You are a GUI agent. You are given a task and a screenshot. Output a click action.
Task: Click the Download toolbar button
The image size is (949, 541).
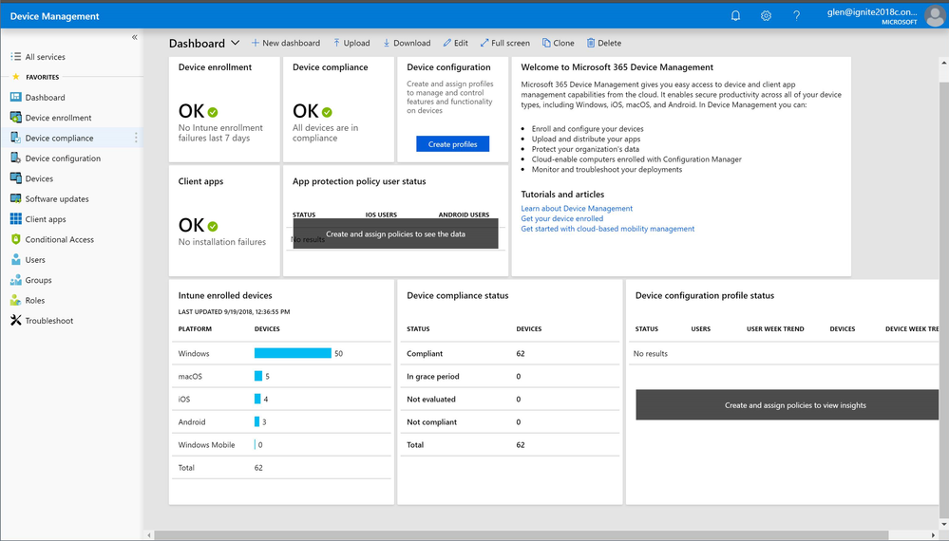tap(407, 43)
